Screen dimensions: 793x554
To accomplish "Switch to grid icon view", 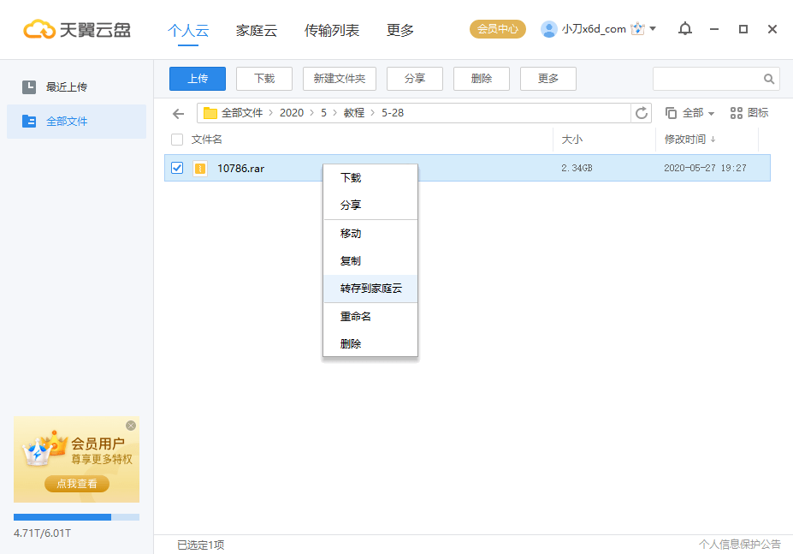I will click(x=749, y=113).
